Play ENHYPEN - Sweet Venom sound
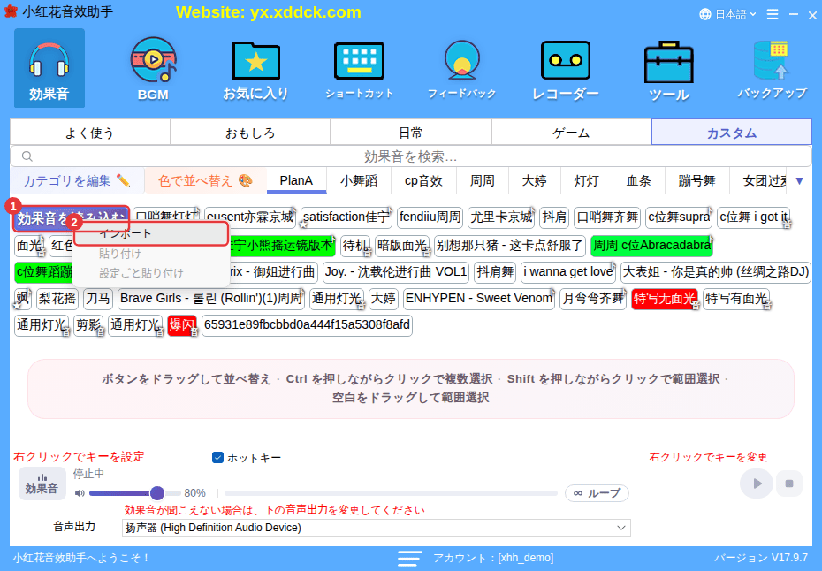Image resolution: width=822 pixels, height=571 pixels. pyautogui.click(x=479, y=299)
